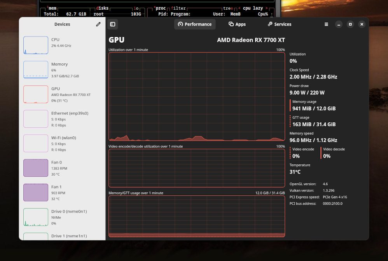Close the system monitor window
388x261 pixels.
pos(362,24)
